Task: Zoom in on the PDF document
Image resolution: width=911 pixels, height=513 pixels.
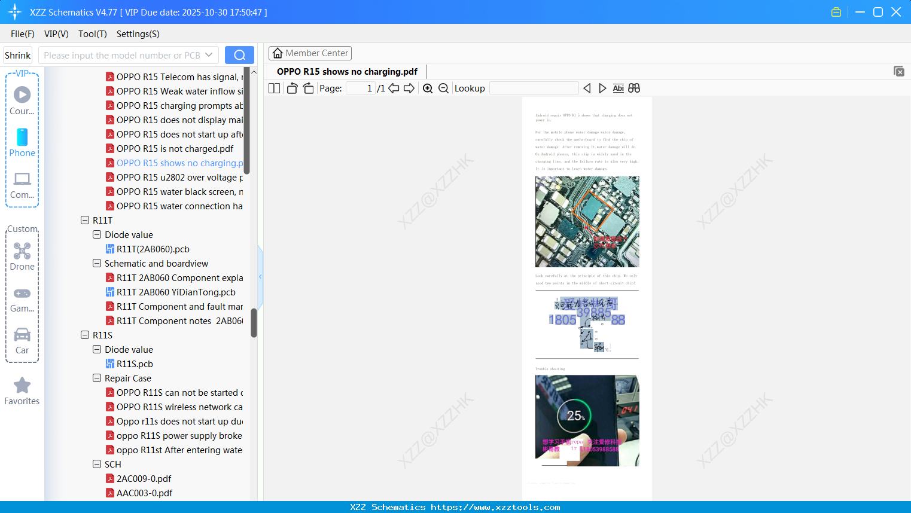Action: 428,88
